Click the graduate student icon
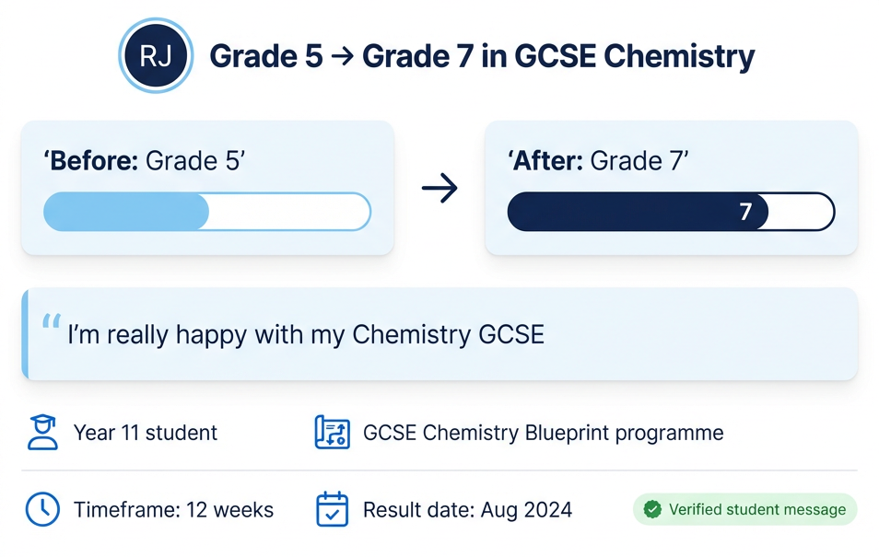This screenshot has height=557, width=879. 42,432
